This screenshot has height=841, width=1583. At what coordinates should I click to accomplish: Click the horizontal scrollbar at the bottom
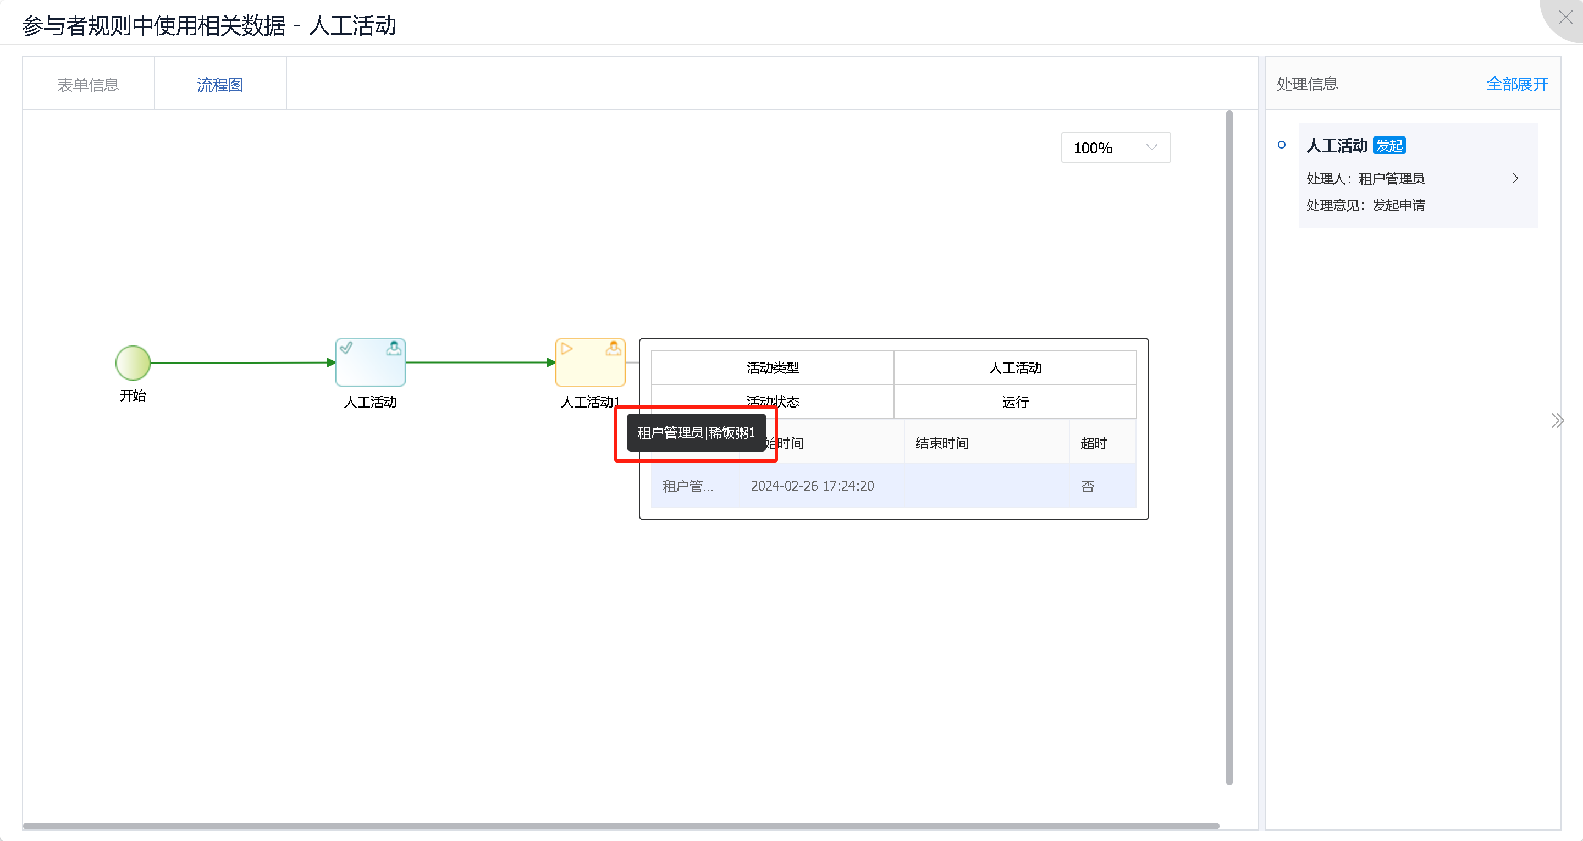[615, 827]
